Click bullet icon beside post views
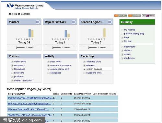The width and height of the screenshot is (162, 123). point(48,62)
